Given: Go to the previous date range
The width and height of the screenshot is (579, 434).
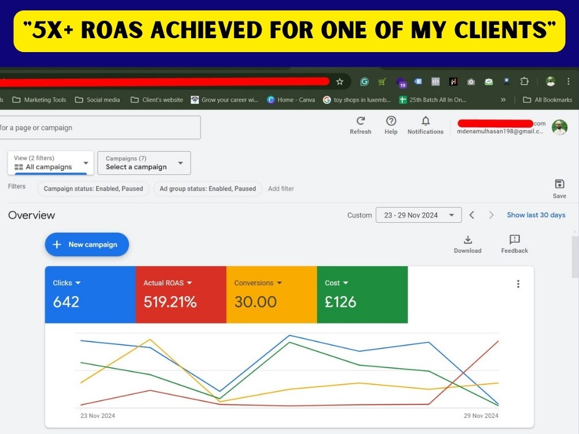Looking at the screenshot, I should point(472,215).
